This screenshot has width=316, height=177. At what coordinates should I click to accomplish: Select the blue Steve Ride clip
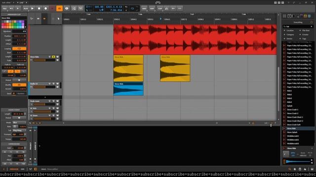pyautogui.click(x=128, y=88)
